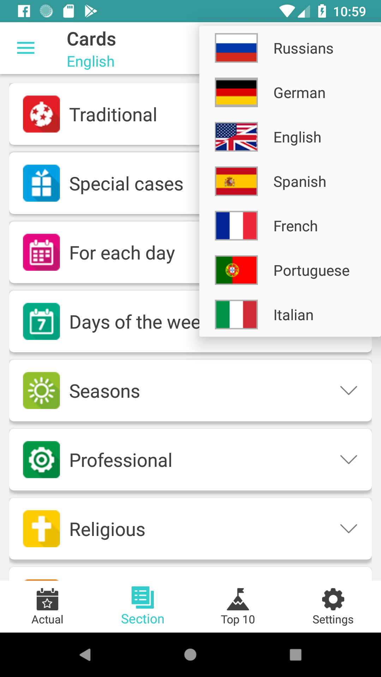Image resolution: width=381 pixels, height=677 pixels.
Task: Select Russians from language menu
Action: (x=303, y=49)
